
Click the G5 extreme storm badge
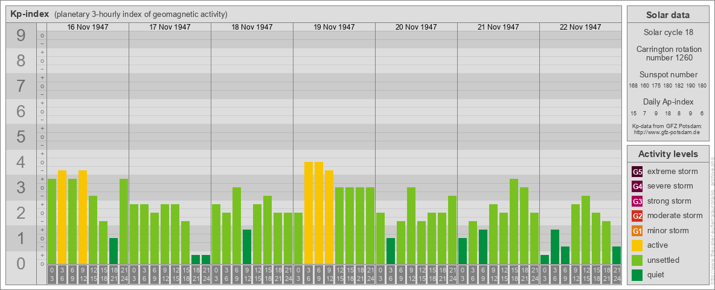(x=637, y=172)
